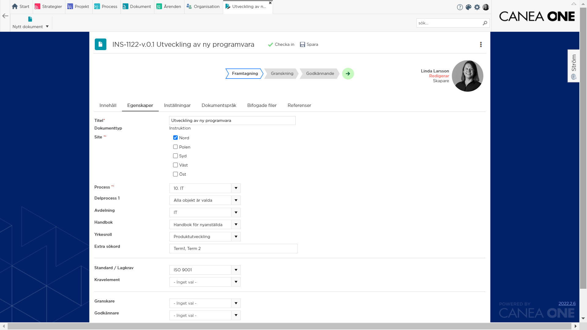Click the Nytt dokument icon

click(x=30, y=19)
